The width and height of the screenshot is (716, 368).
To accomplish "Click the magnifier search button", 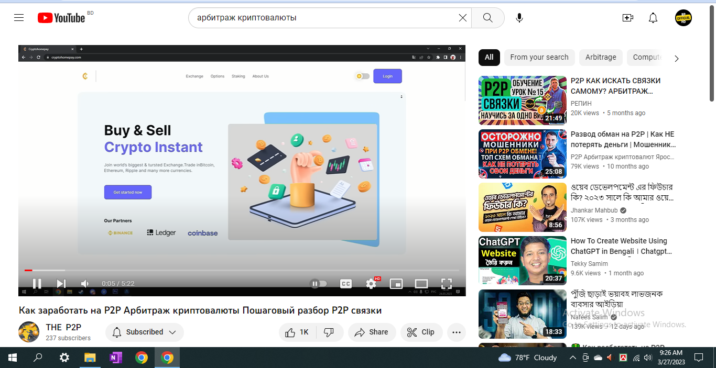I will click(488, 18).
